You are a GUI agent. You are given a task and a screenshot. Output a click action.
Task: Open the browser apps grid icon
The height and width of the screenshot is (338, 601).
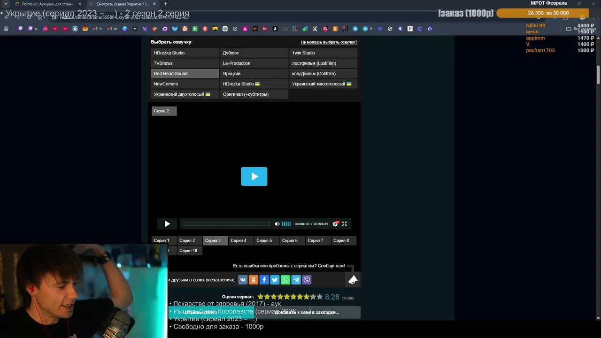point(6,29)
